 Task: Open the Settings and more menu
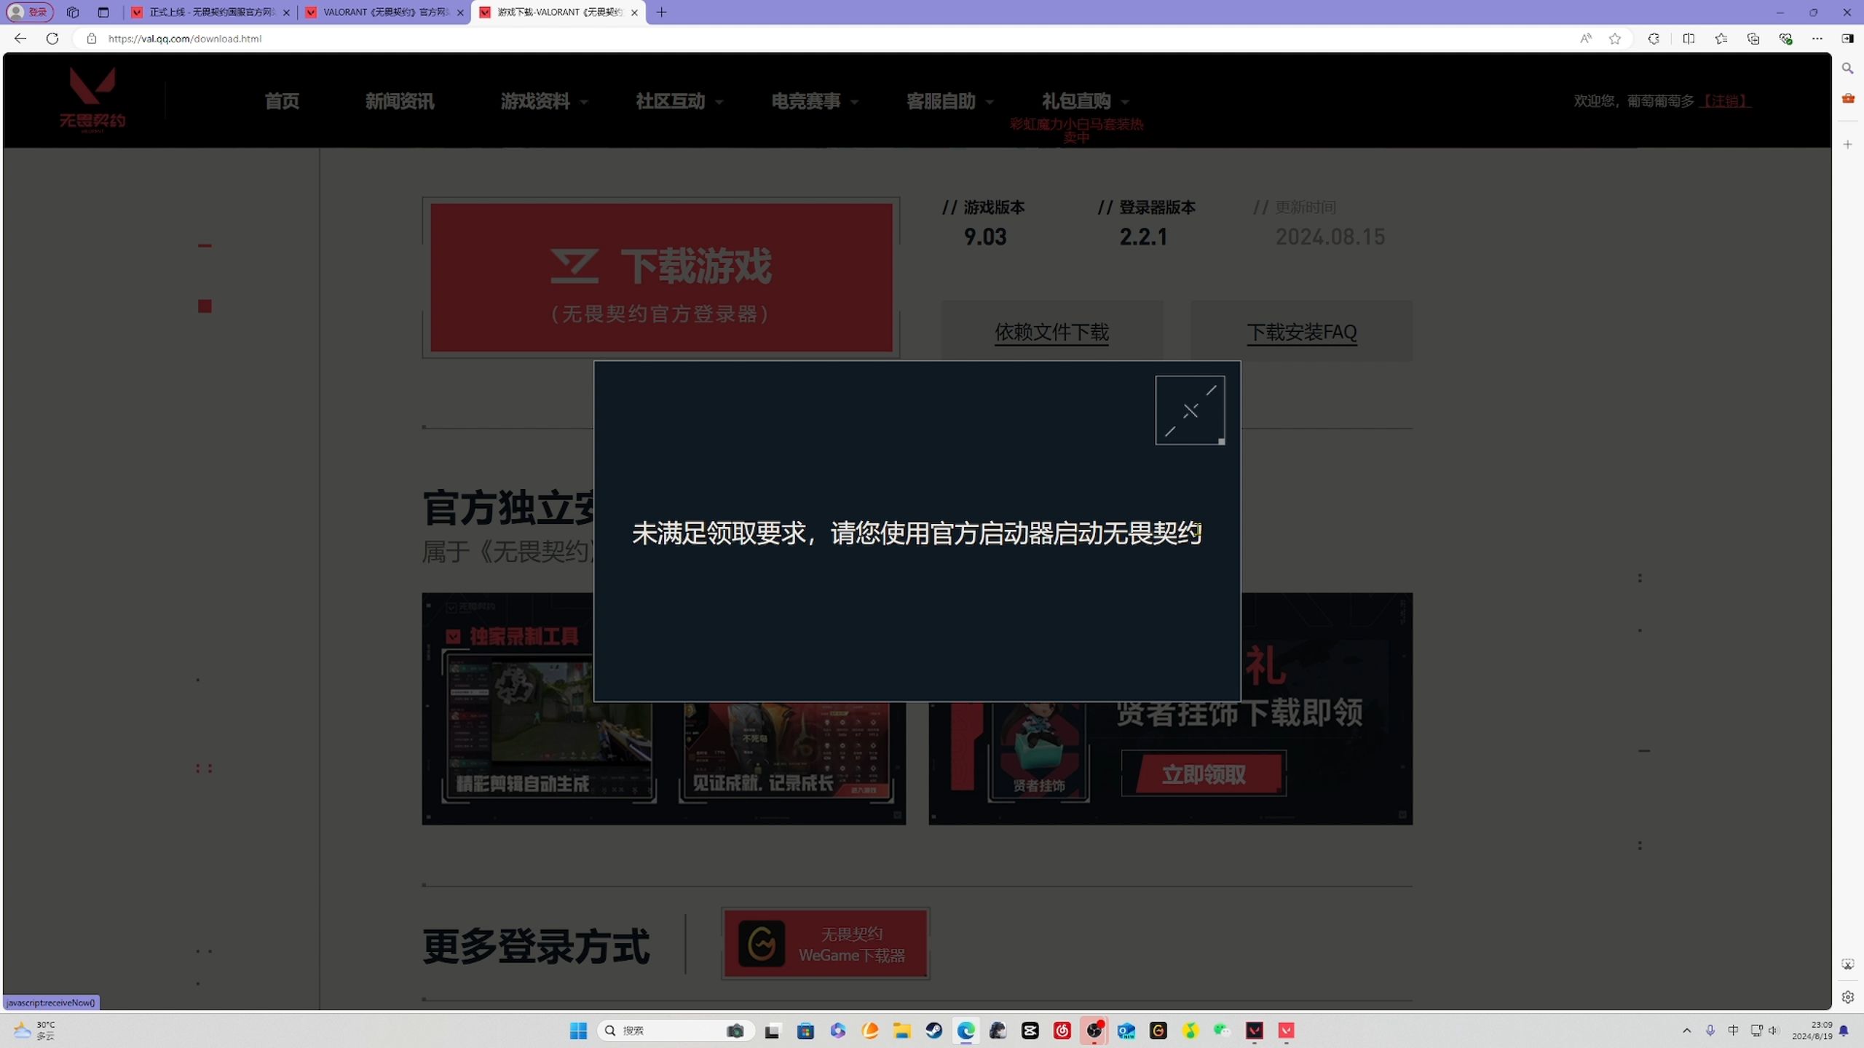[1817, 39]
